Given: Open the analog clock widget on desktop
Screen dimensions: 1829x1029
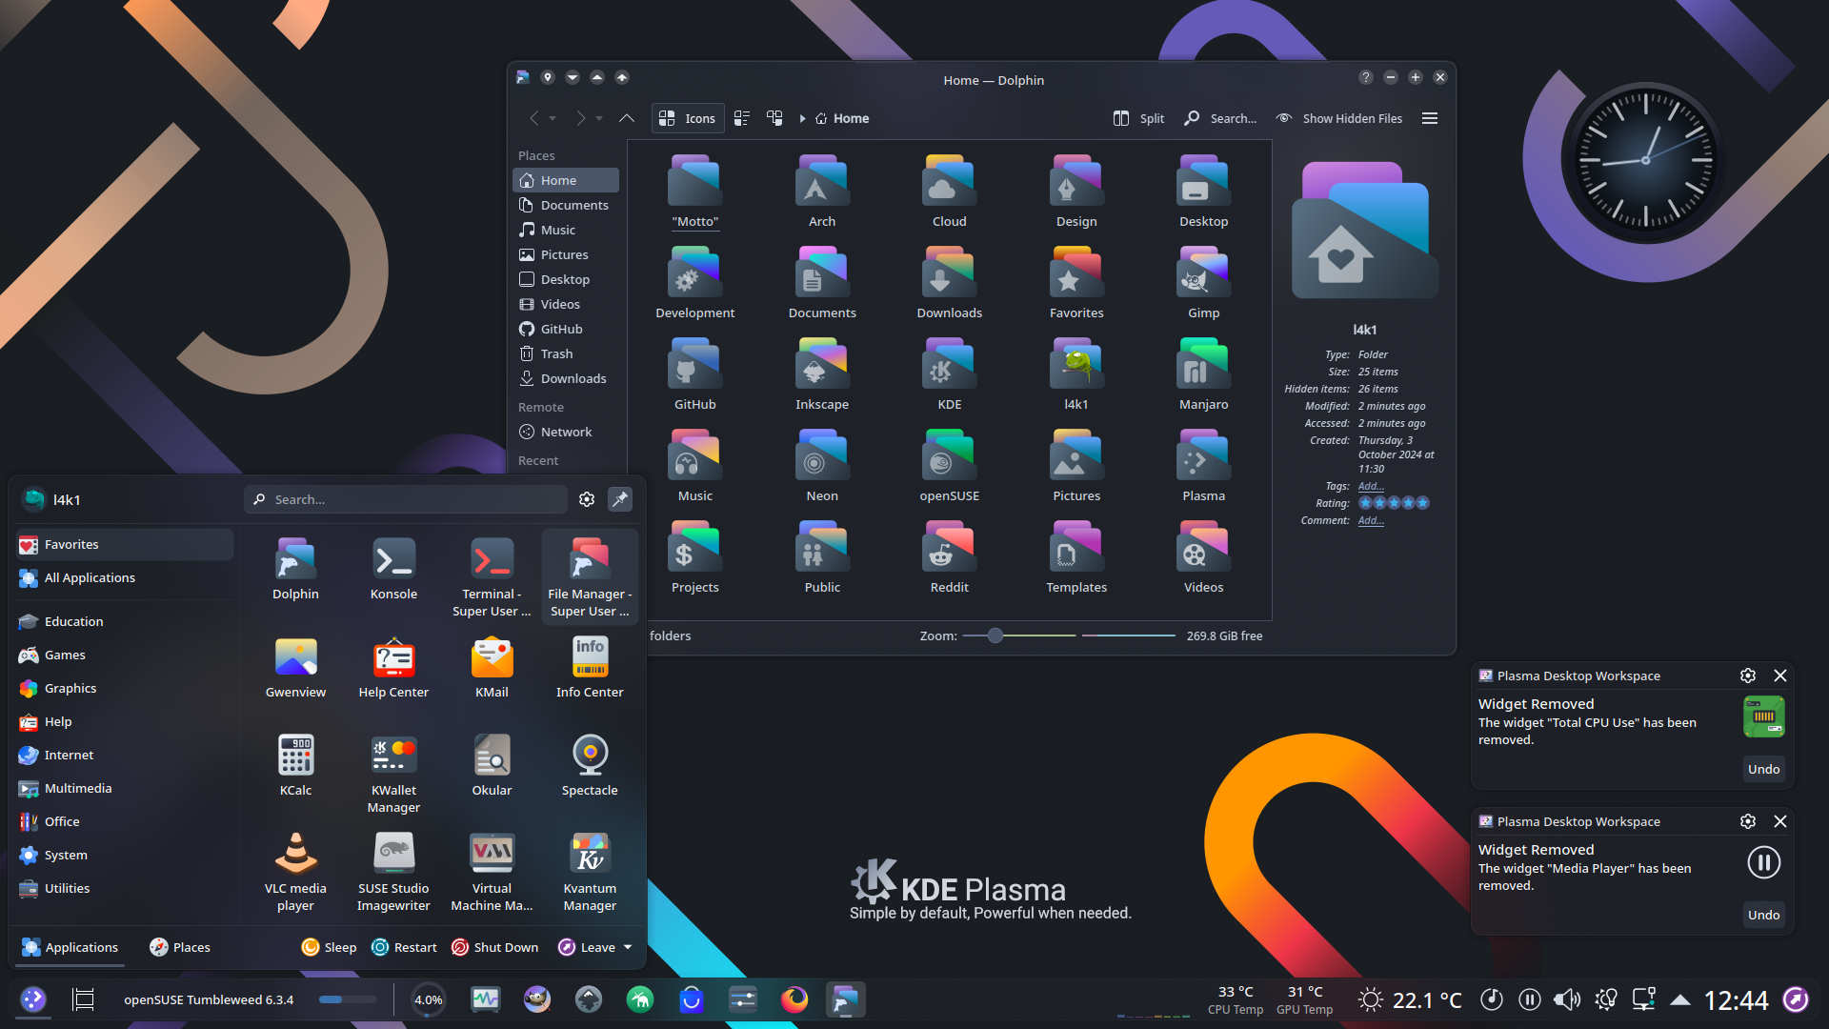Looking at the screenshot, I should tap(1645, 160).
